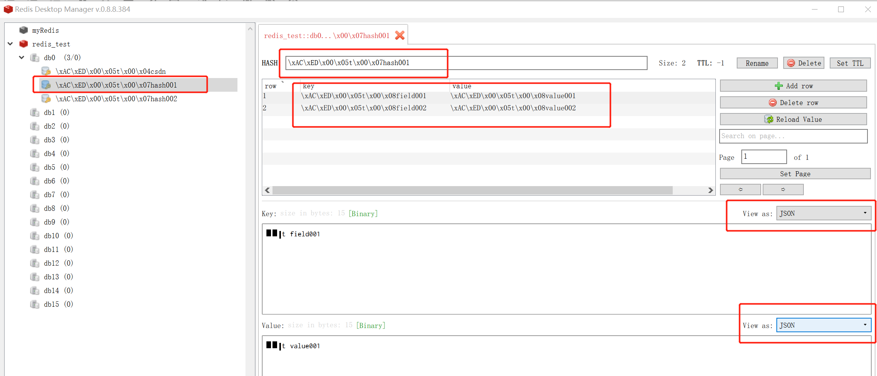Click the db0 database icon
Screen dimensions: 877x376
coord(35,57)
